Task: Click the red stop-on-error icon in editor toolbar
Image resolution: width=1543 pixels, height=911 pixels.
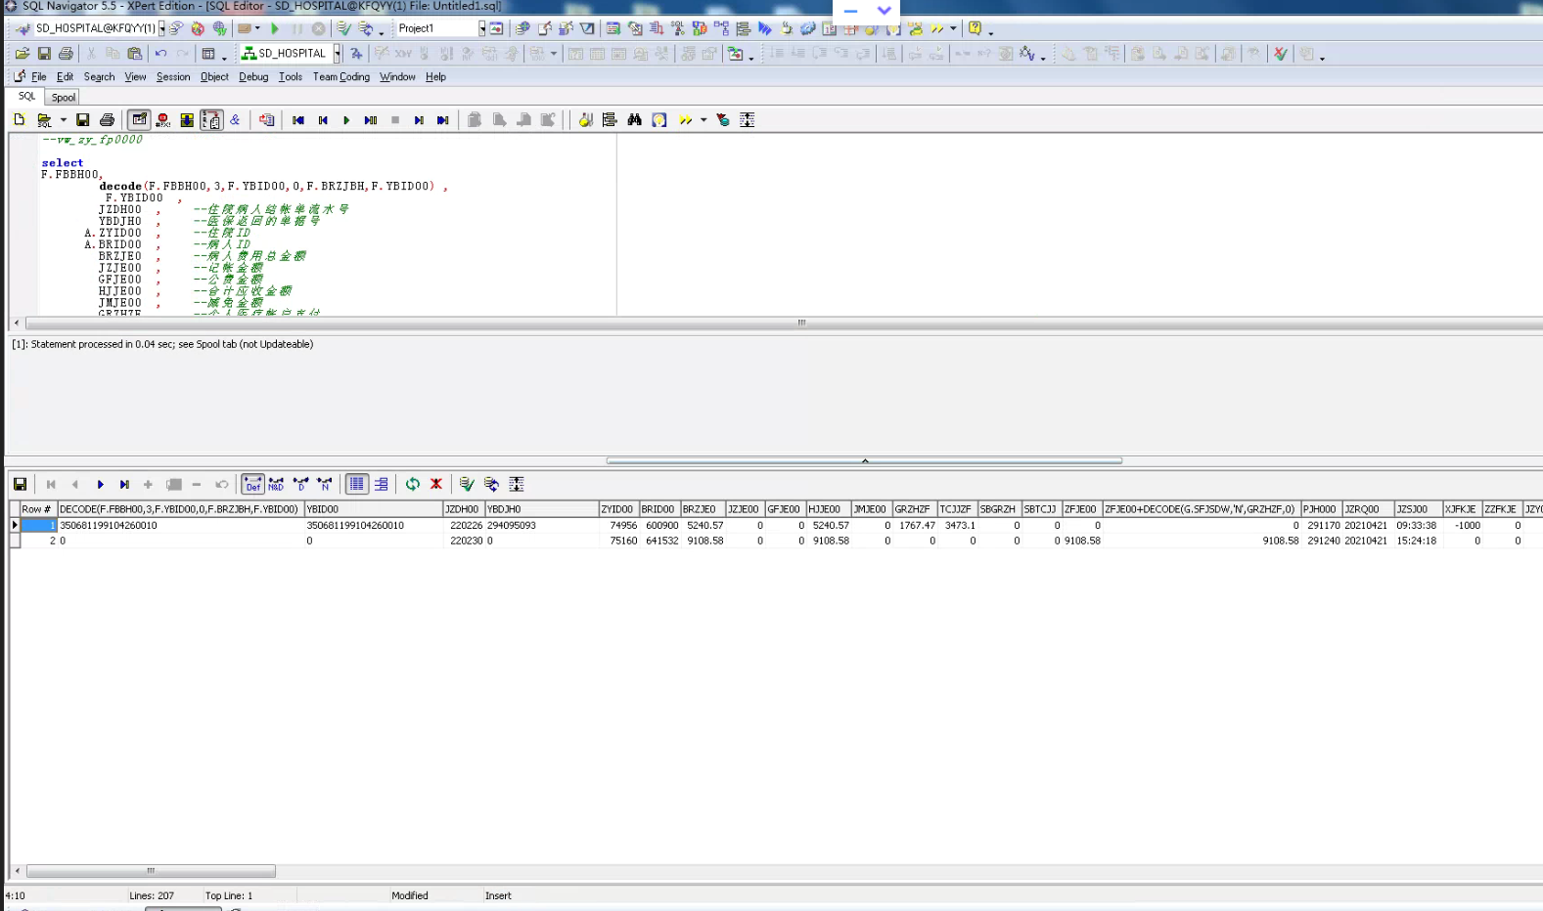Action: click(x=163, y=120)
